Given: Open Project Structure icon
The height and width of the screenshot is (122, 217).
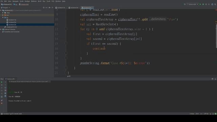Looking at the screenshot, I should pyautogui.click(x=212, y=4).
